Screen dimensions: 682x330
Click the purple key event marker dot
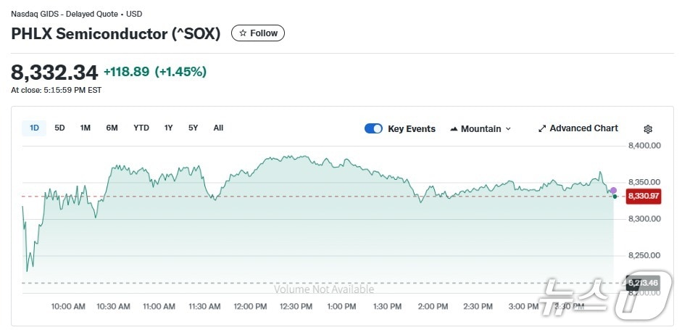[x=613, y=190]
